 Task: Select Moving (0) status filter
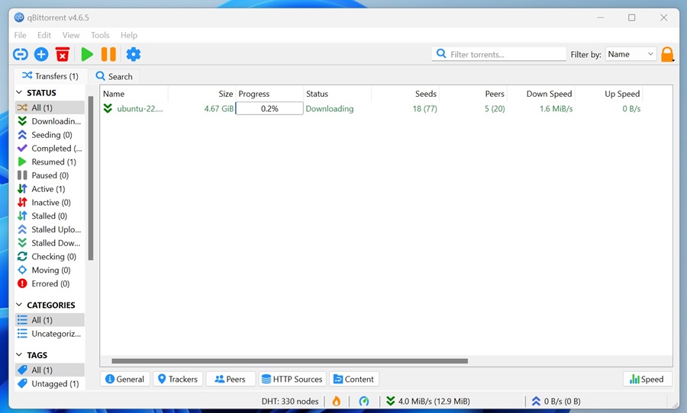tap(50, 271)
